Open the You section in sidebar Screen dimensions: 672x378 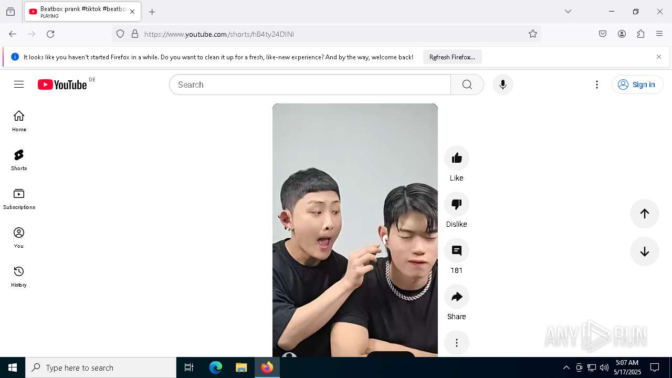click(x=19, y=238)
